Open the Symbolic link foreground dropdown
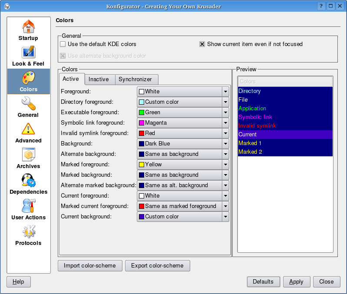The width and height of the screenshot is (347, 294). [x=183, y=123]
